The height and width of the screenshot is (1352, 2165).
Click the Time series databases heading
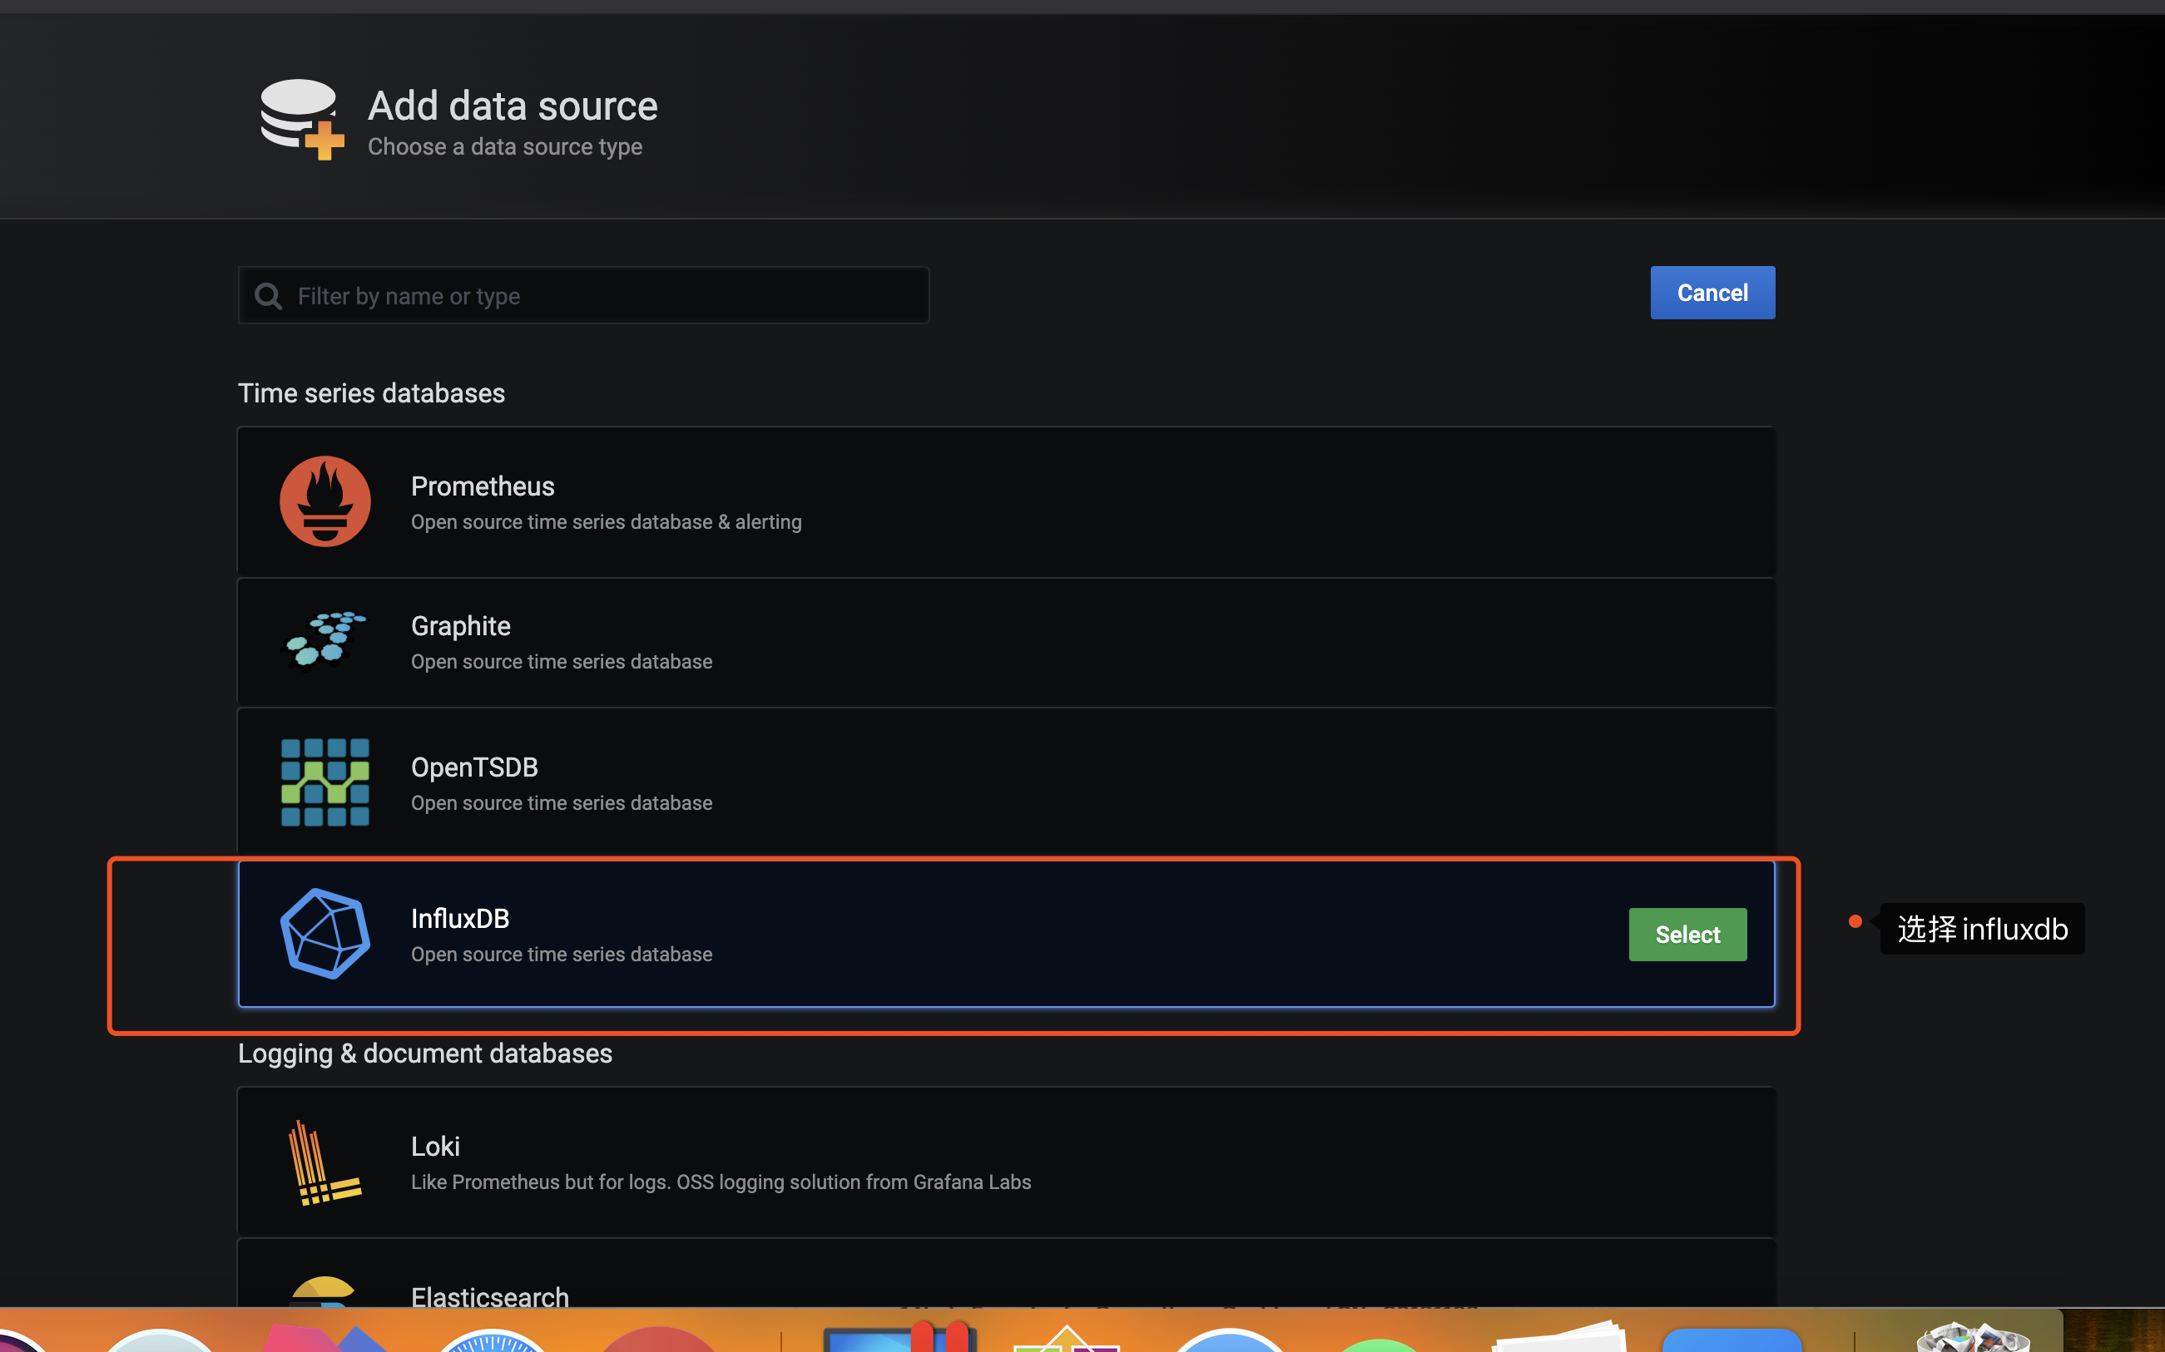tap(371, 392)
